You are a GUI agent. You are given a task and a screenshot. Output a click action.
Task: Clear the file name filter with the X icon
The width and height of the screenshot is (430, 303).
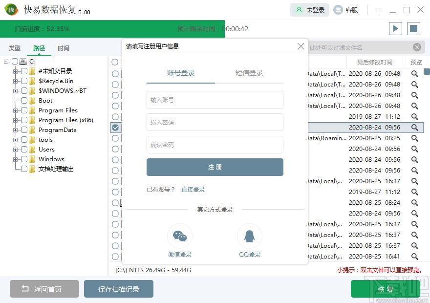click(x=417, y=47)
